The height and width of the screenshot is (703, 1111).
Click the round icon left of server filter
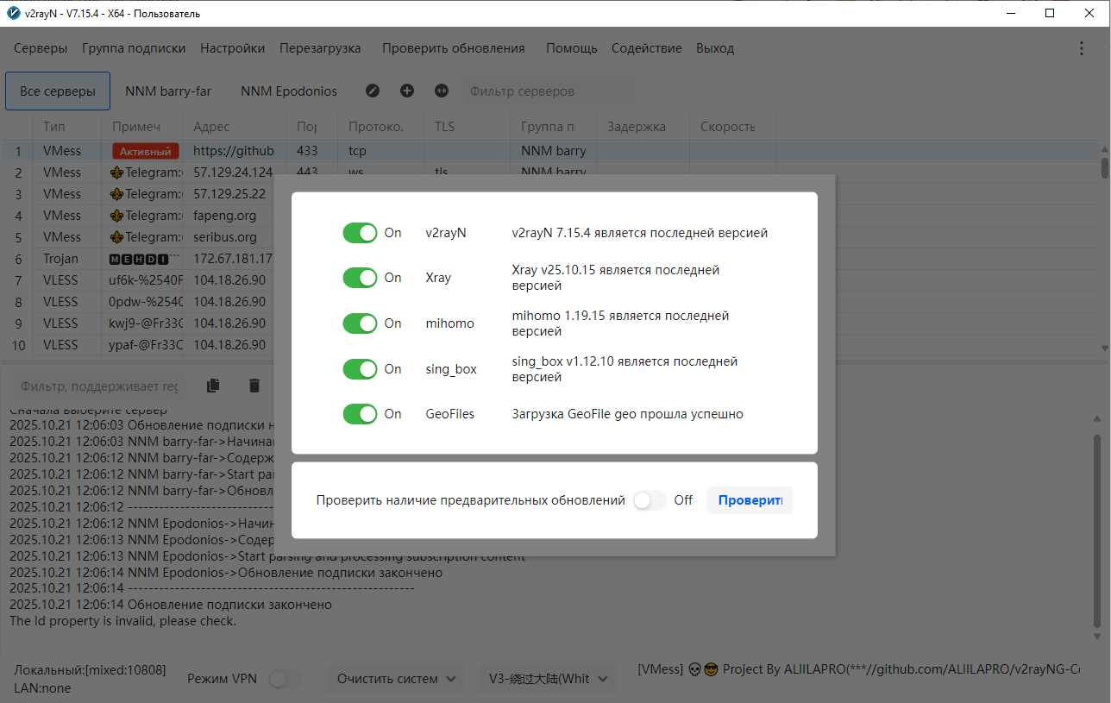point(442,91)
